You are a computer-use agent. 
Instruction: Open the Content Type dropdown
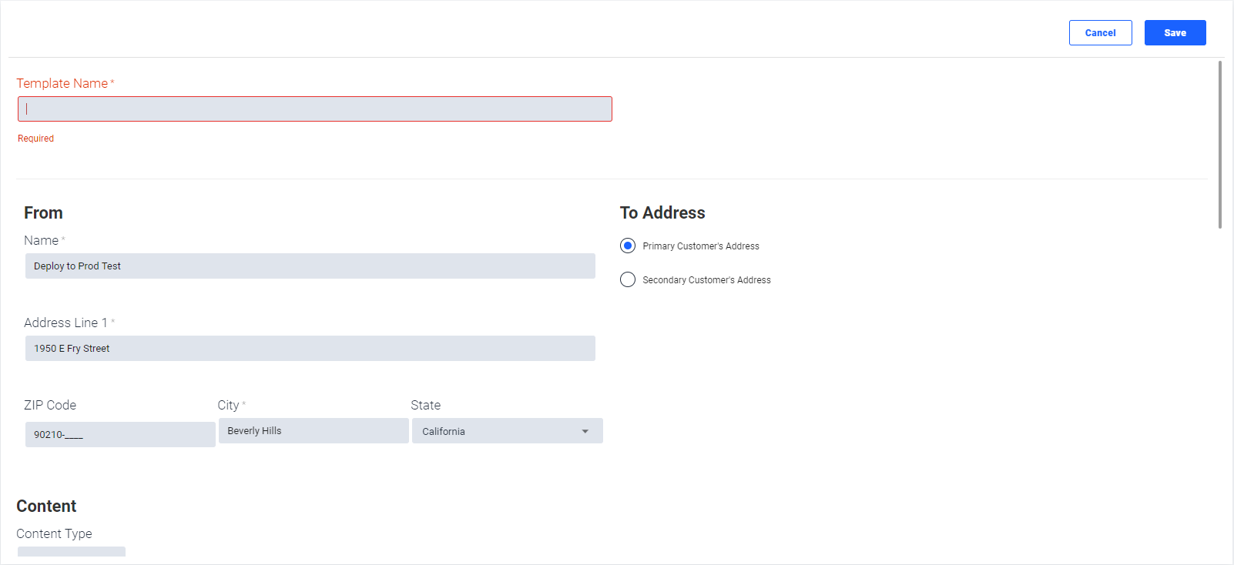coord(72,551)
